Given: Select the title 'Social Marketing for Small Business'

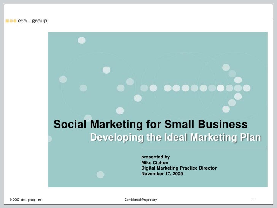Looking at the screenshot, I should pyautogui.click(x=151, y=124).
